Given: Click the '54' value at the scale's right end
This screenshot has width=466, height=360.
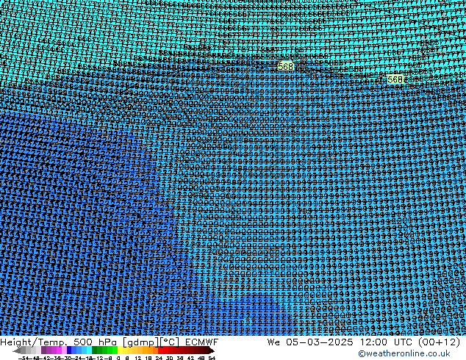Looking at the screenshot, I should [x=212, y=358].
